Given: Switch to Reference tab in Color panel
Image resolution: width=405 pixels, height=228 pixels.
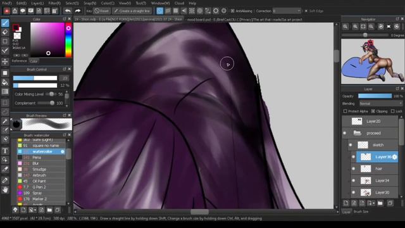Looking at the screenshot, I should 20,61.
